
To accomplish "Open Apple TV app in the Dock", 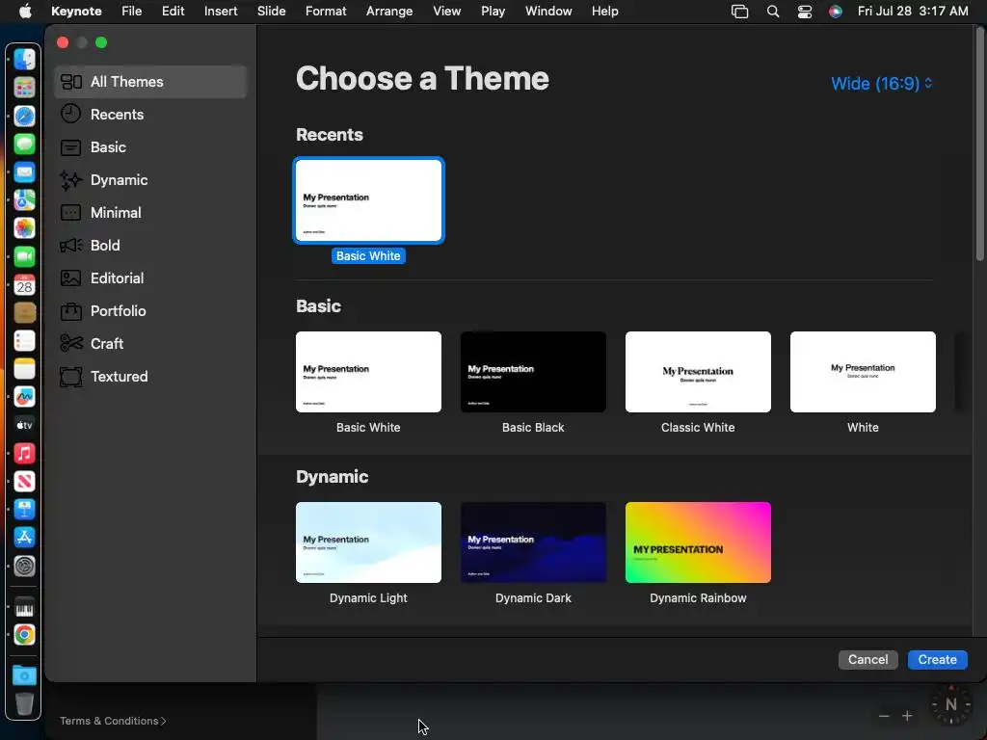I will click(x=24, y=425).
